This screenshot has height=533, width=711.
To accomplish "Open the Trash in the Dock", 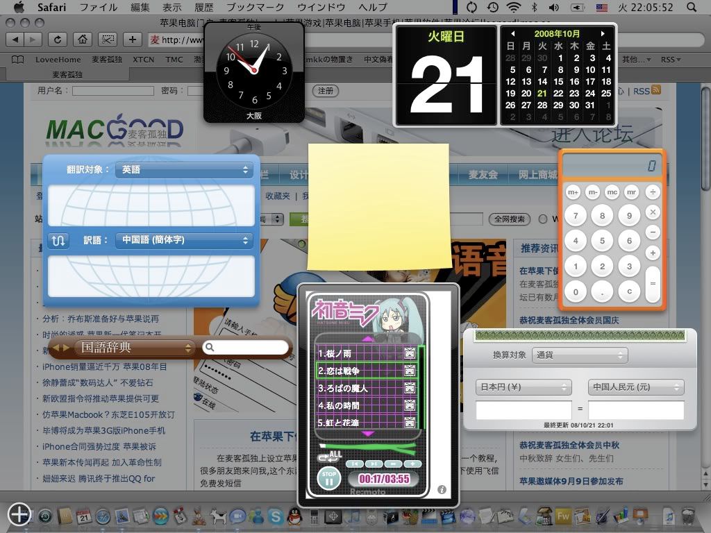I will point(688,516).
